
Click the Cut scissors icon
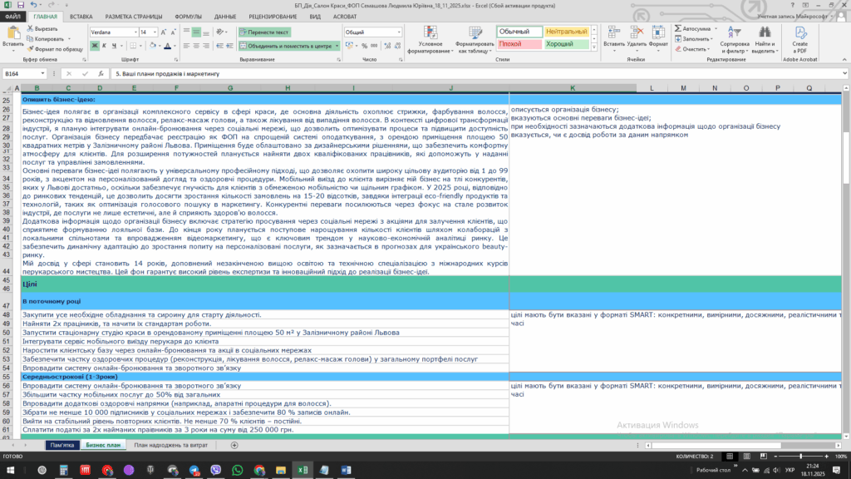[31, 28]
